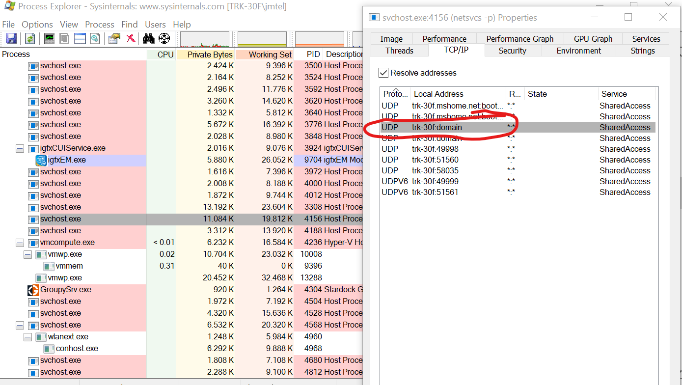This screenshot has height=385, width=682.
Task: Toggle Show Lower Pane toolbar icon
Action: (x=80, y=38)
